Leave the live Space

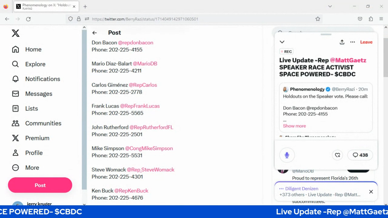(366, 42)
